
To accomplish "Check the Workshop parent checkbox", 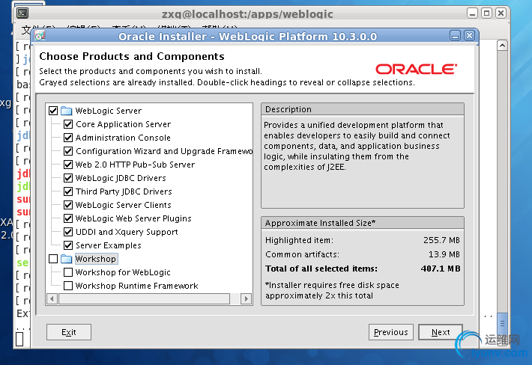I will coord(53,259).
